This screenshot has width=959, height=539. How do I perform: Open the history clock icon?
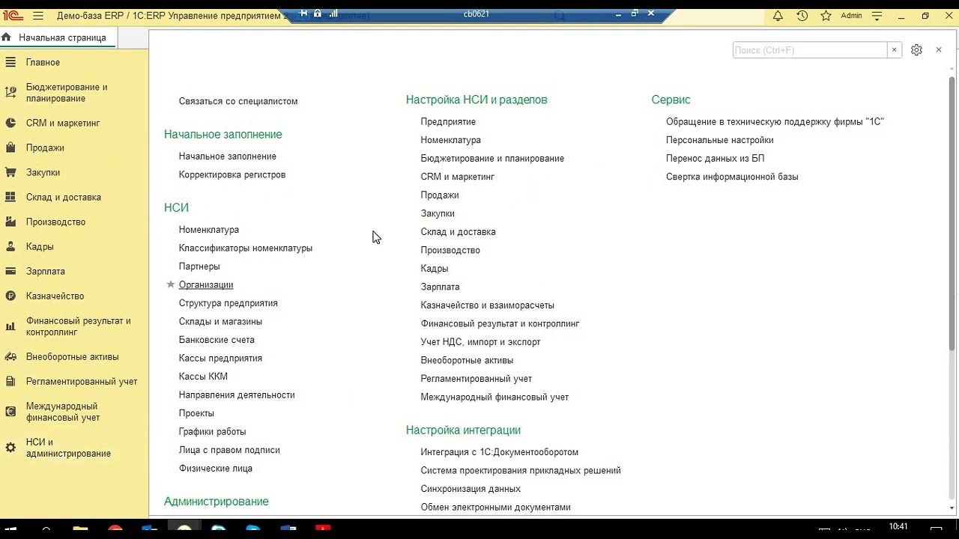pyautogui.click(x=802, y=16)
